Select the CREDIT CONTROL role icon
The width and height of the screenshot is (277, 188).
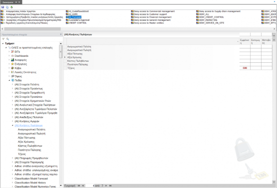(67, 23)
